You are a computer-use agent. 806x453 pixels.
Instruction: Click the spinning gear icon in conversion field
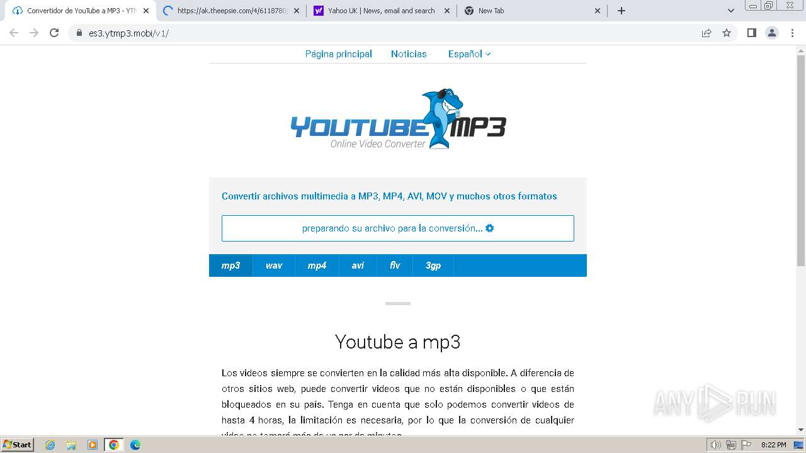click(x=490, y=228)
